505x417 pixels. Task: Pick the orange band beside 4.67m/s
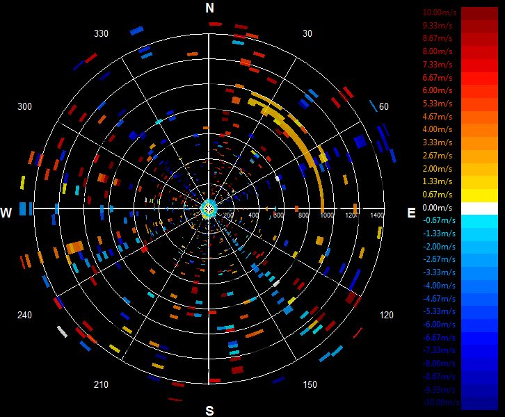(x=479, y=117)
